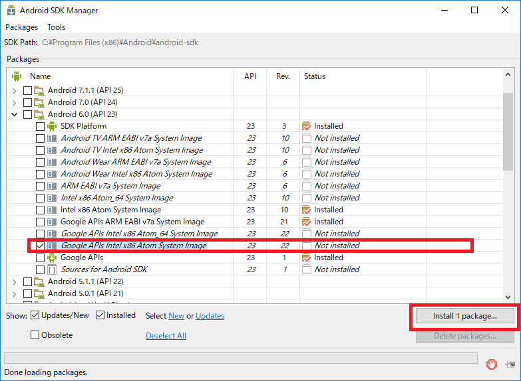Click icon next to ARM EABI v7a System Image
Screen dimensions: 521x381
[52, 186]
